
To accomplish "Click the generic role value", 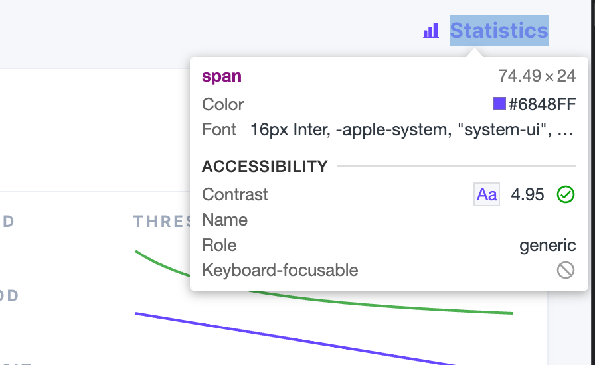I will pos(547,245).
